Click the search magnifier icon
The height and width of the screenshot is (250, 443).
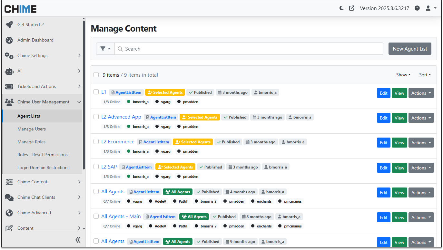click(x=120, y=49)
